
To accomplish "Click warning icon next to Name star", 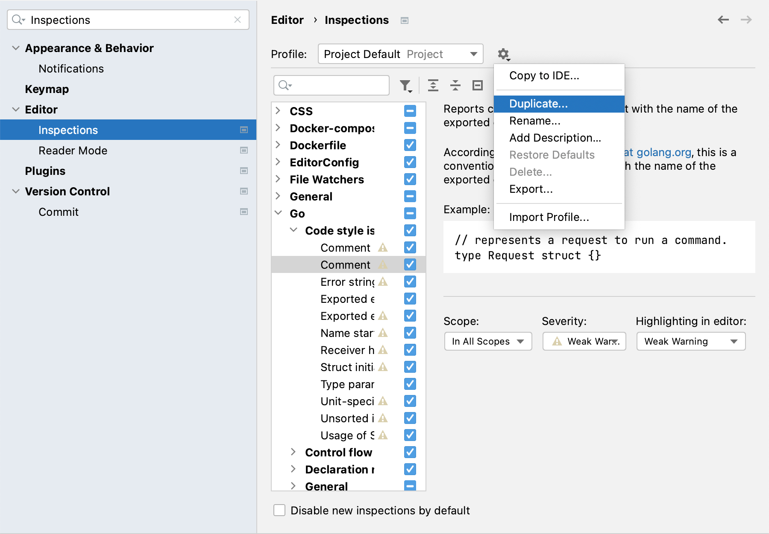I will (x=383, y=333).
